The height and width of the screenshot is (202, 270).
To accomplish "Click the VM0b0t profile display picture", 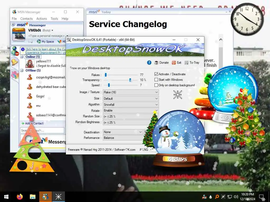I will (19, 34).
